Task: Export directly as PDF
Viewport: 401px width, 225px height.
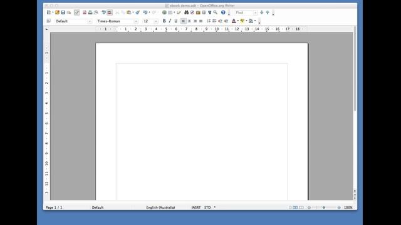Action: [85, 12]
